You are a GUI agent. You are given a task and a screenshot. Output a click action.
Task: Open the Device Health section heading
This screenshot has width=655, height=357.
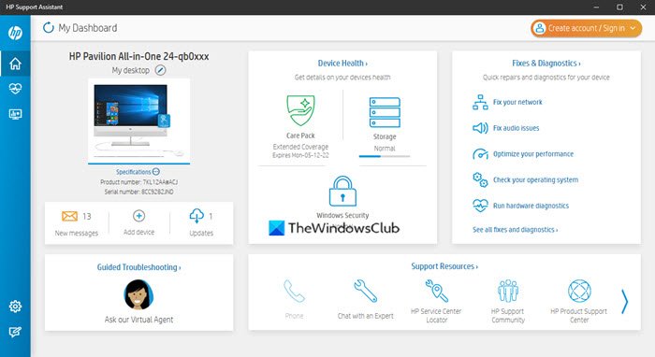pos(342,64)
